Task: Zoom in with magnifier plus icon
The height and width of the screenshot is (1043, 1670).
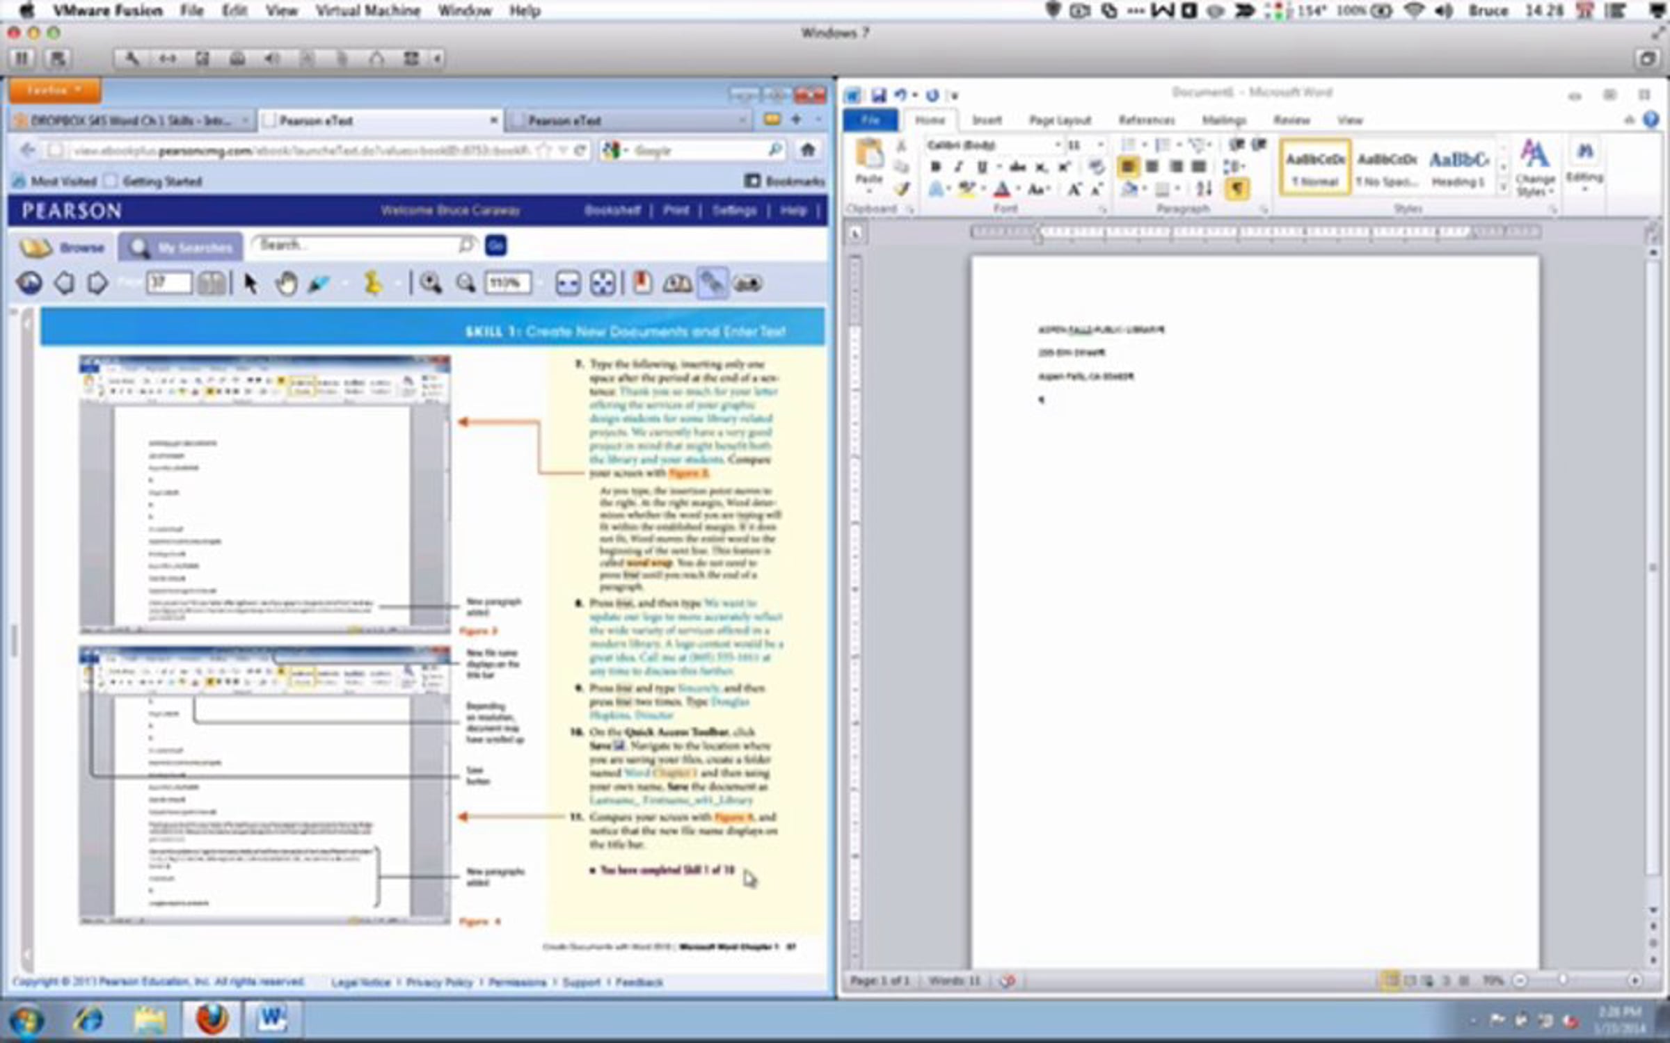Action: (x=431, y=283)
